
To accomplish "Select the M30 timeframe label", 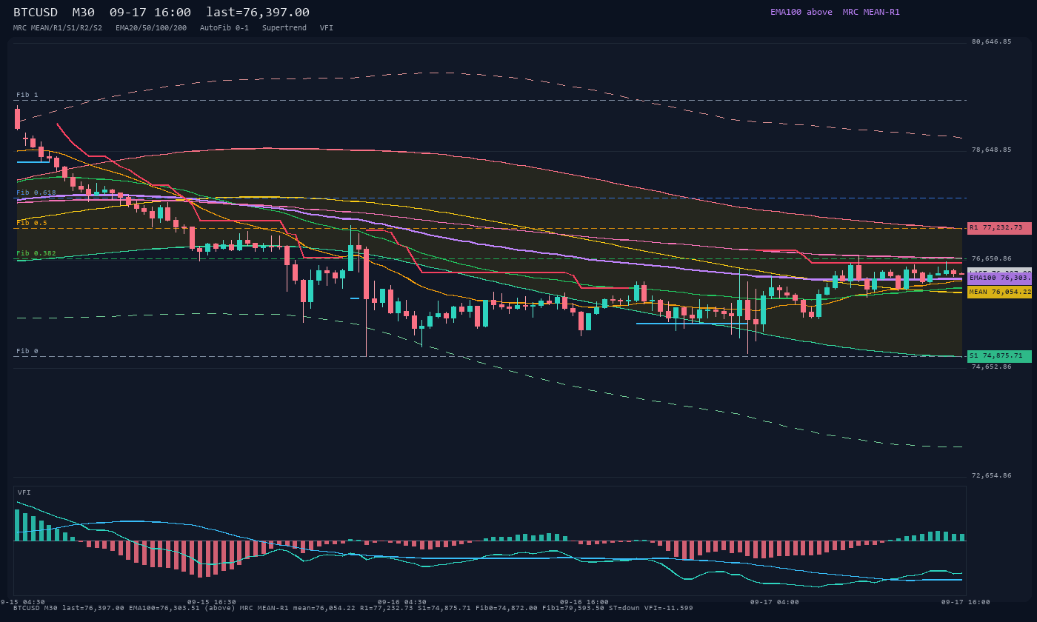I will coord(84,13).
